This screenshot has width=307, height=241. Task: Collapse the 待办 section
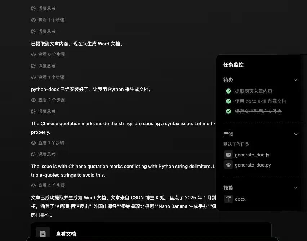pos(296,79)
